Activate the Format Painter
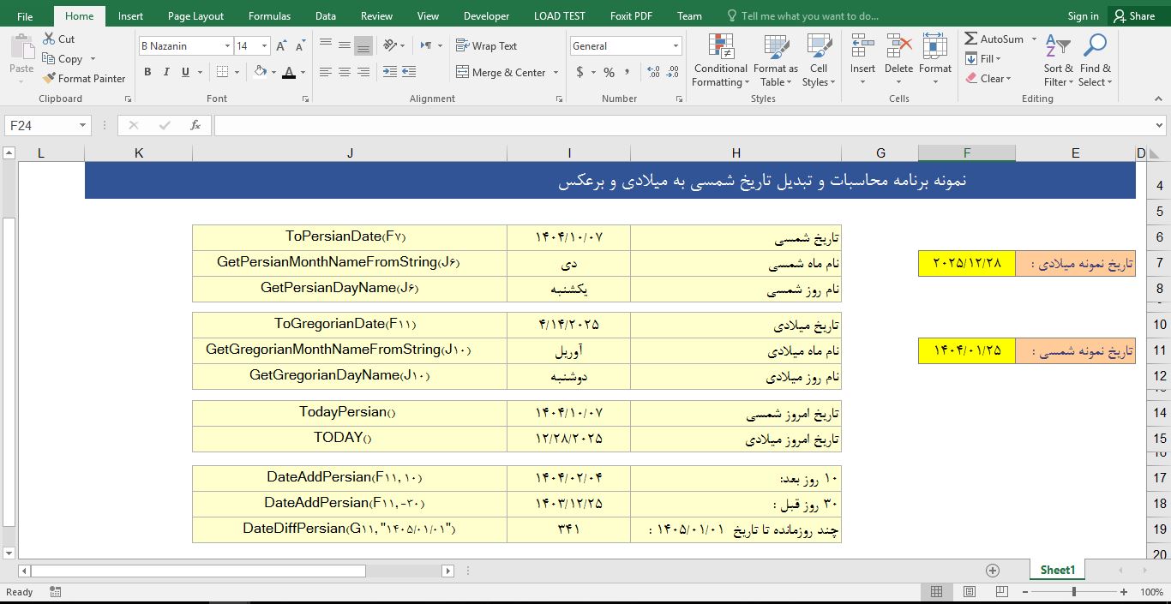 click(x=83, y=78)
